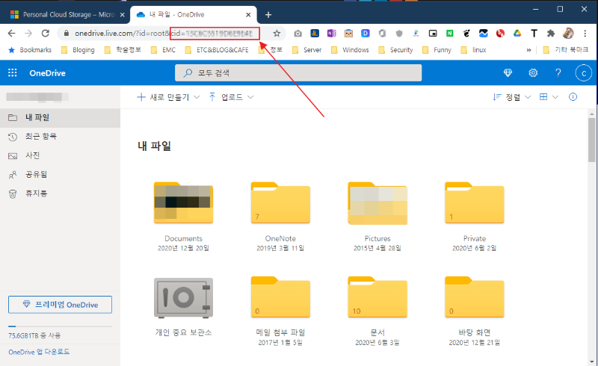Reload the OneDrive page
This screenshot has height=366, width=598.
tap(46, 33)
